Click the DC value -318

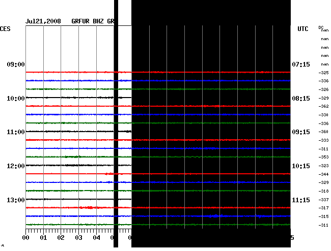click(323, 191)
